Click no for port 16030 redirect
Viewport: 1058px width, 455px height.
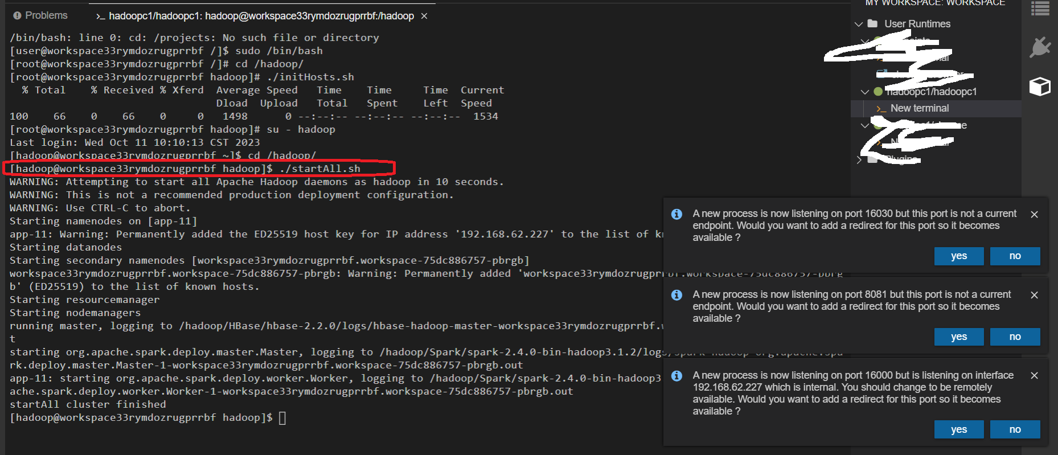[x=1015, y=256]
